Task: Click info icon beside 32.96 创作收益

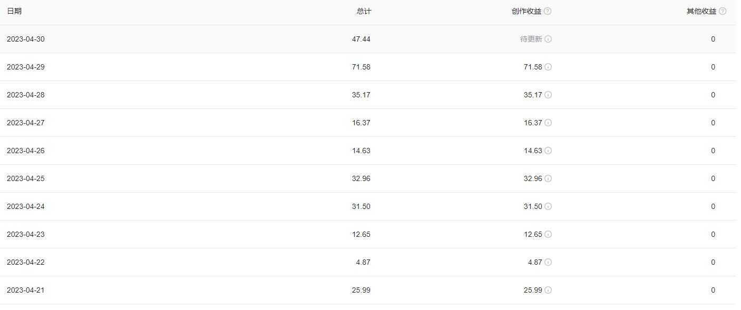Action: tap(548, 178)
